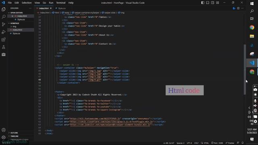Click the editor vertical scrollbar
258x145 pixels.
[x=245, y=69]
